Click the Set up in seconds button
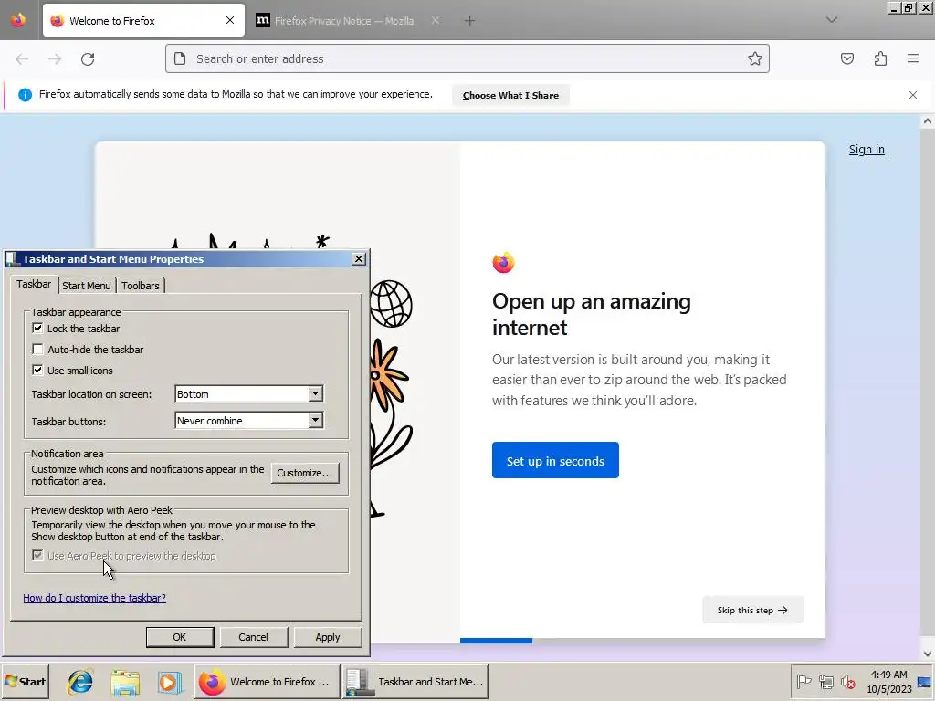 click(x=555, y=460)
